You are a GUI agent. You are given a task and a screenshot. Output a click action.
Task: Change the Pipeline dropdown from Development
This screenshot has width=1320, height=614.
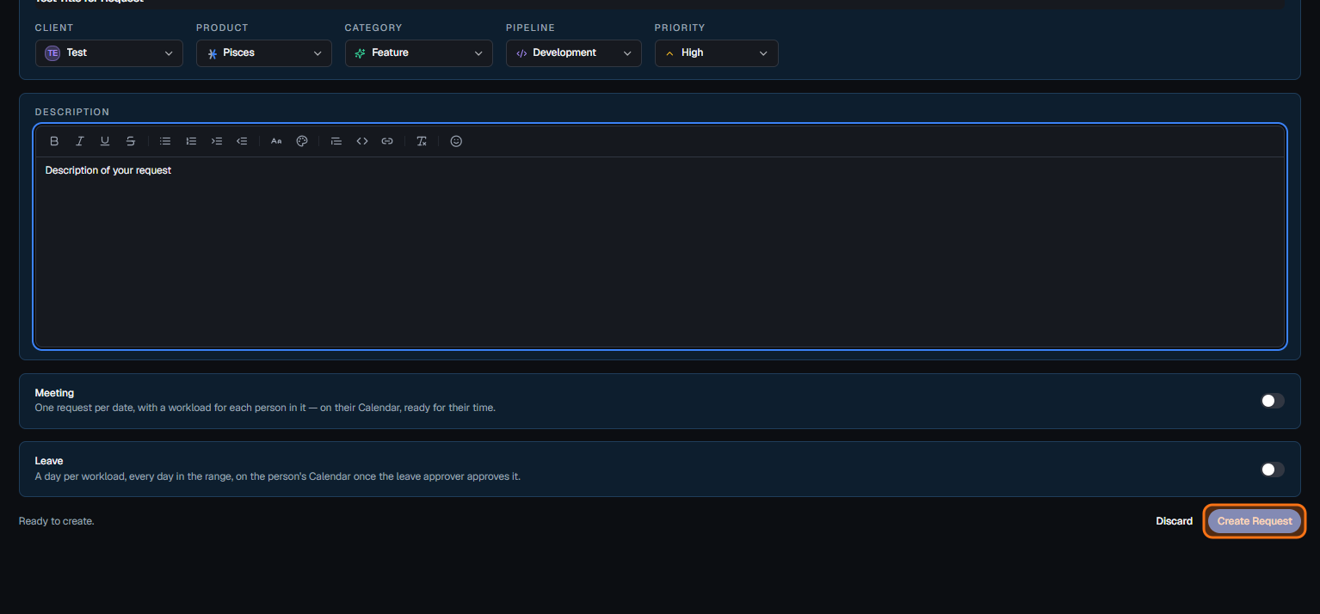click(574, 53)
